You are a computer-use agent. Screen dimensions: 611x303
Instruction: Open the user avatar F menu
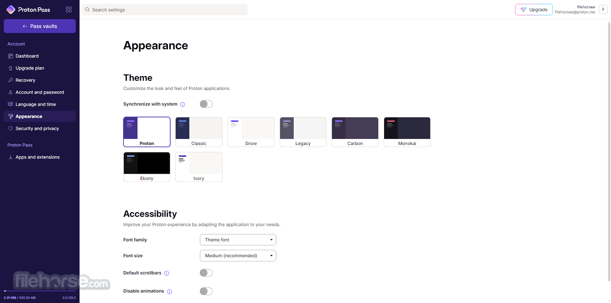pyautogui.click(x=603, y=10)
